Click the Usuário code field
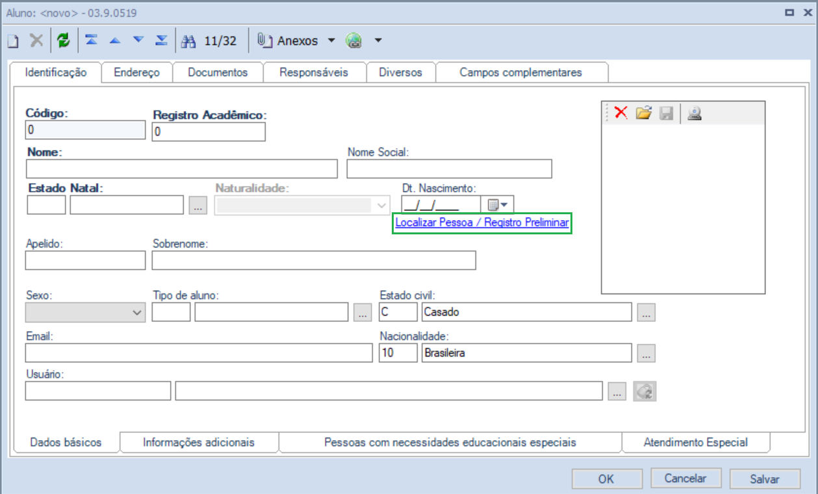The width and height of the screenshot is (818, 494). 98,391
